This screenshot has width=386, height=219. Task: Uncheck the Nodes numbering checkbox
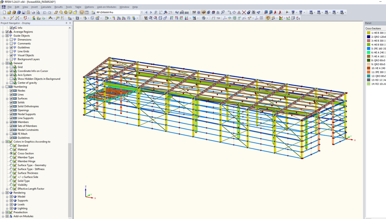click(11, 91)
